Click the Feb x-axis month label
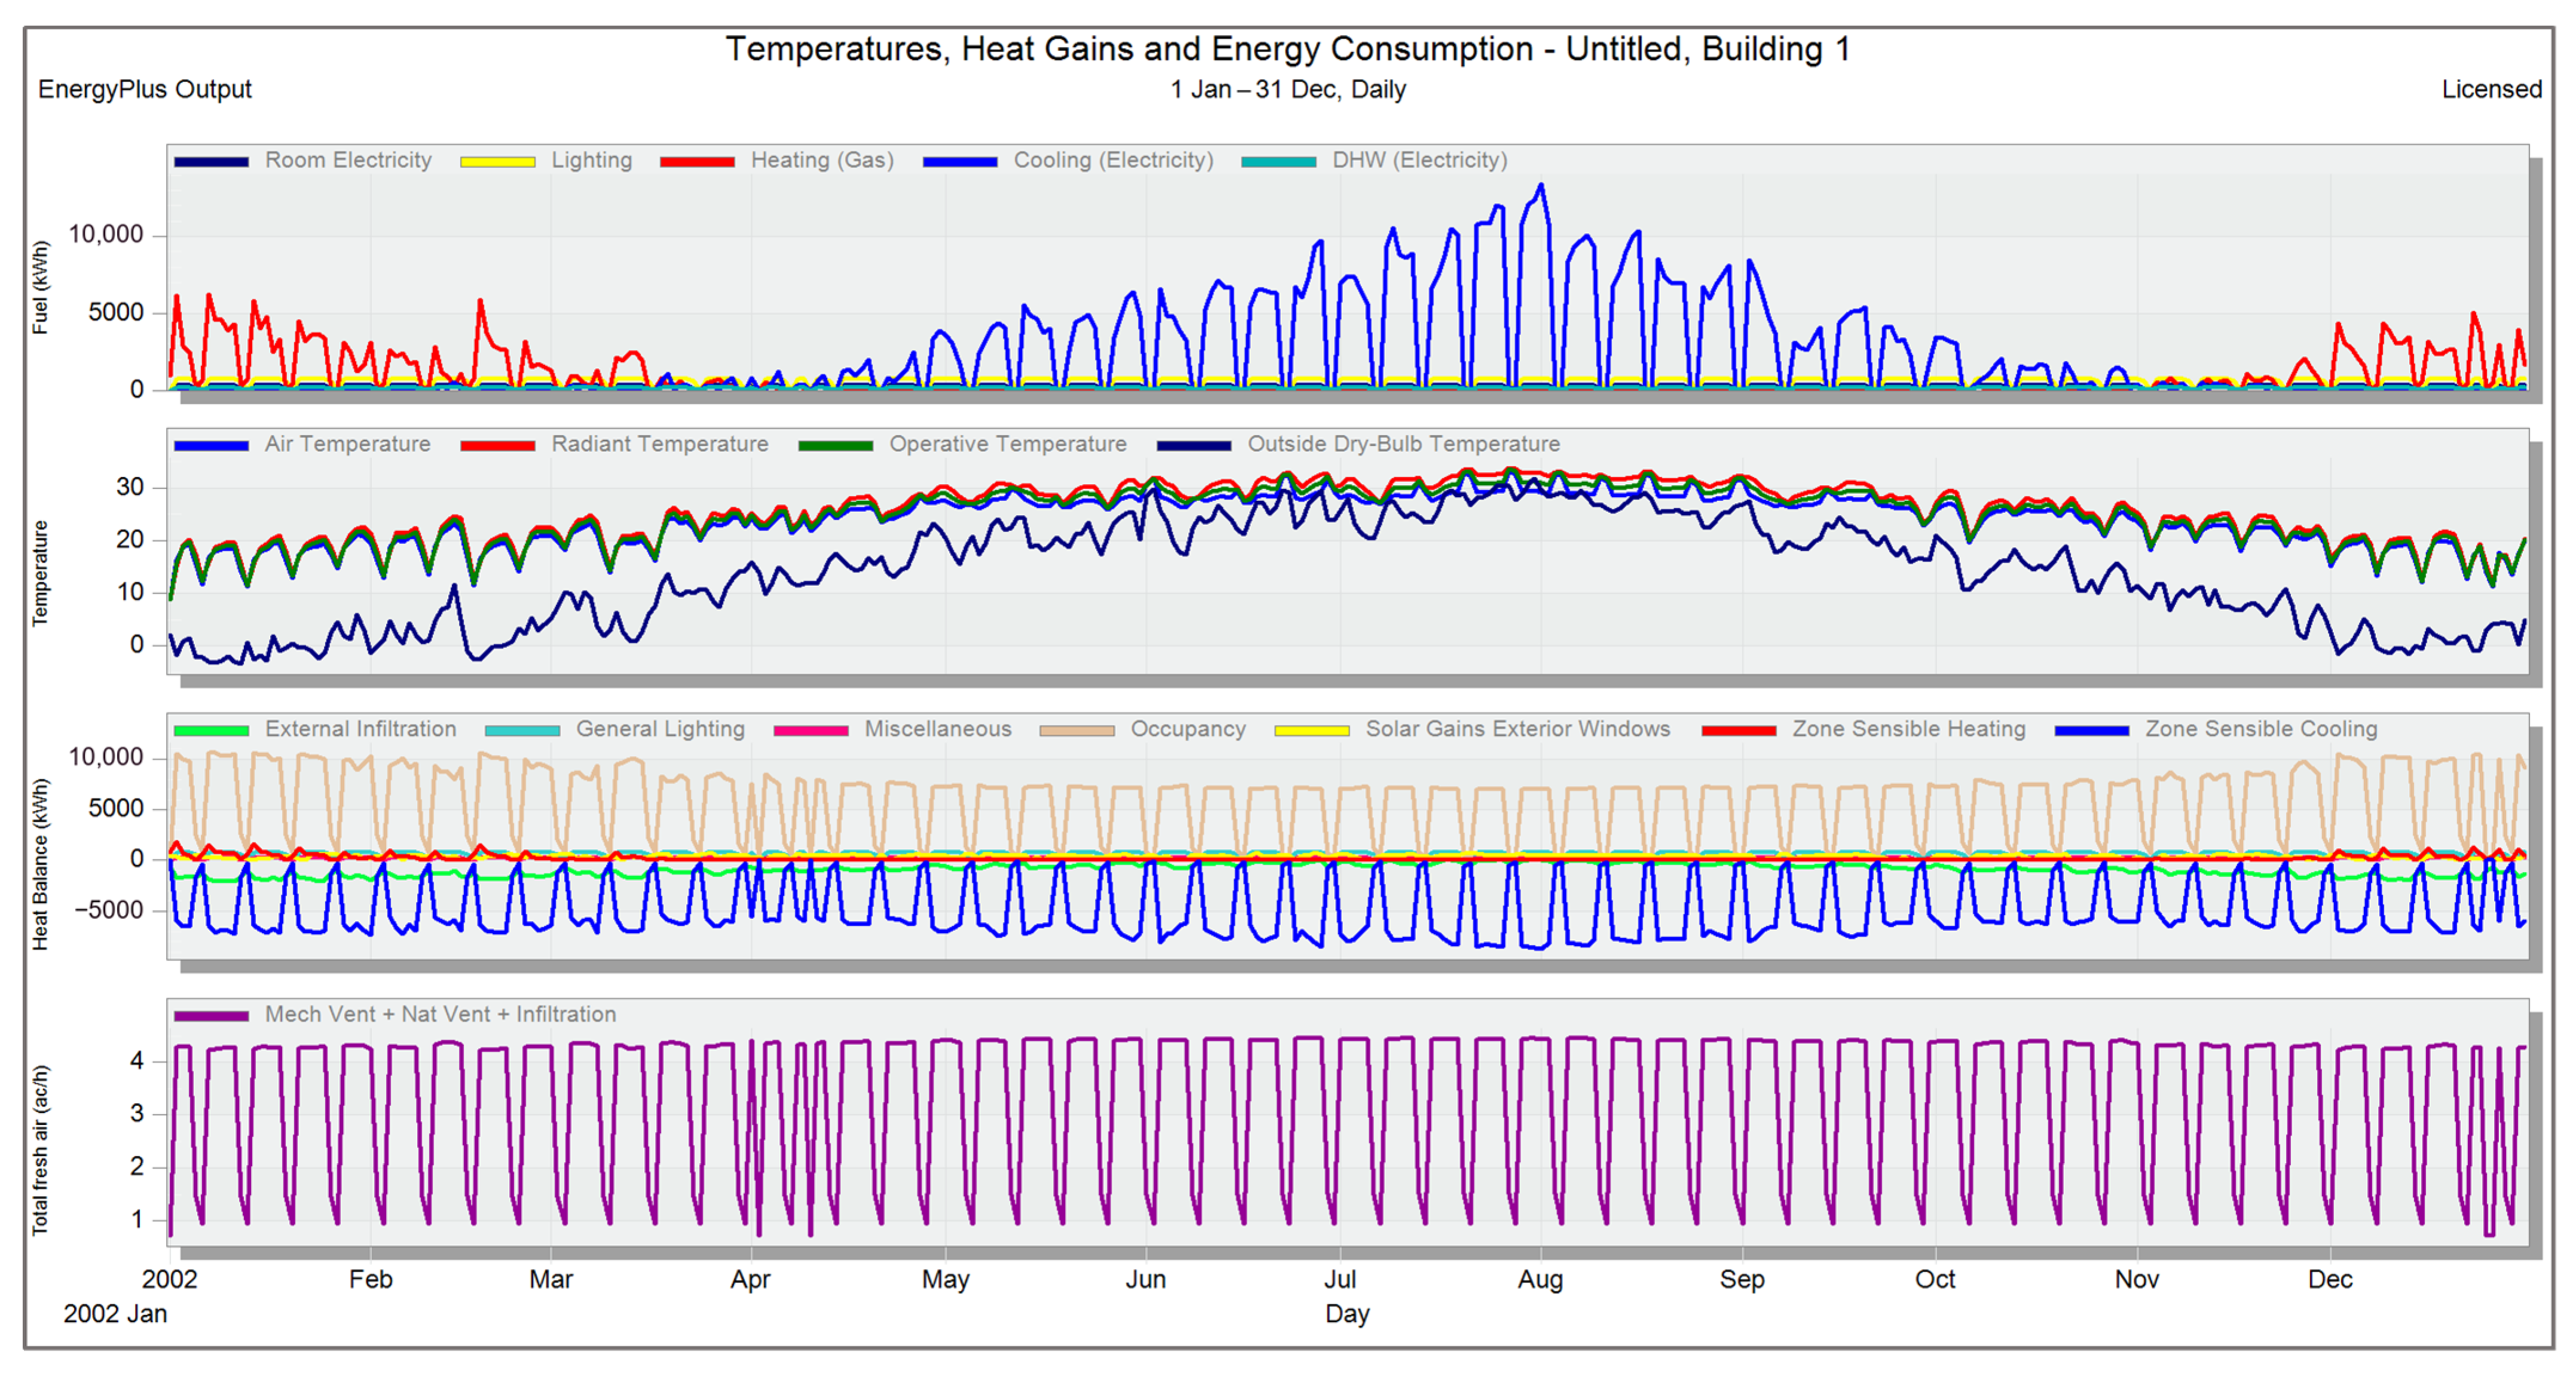This screenshot has height=1376, width=2576. 370,1279
